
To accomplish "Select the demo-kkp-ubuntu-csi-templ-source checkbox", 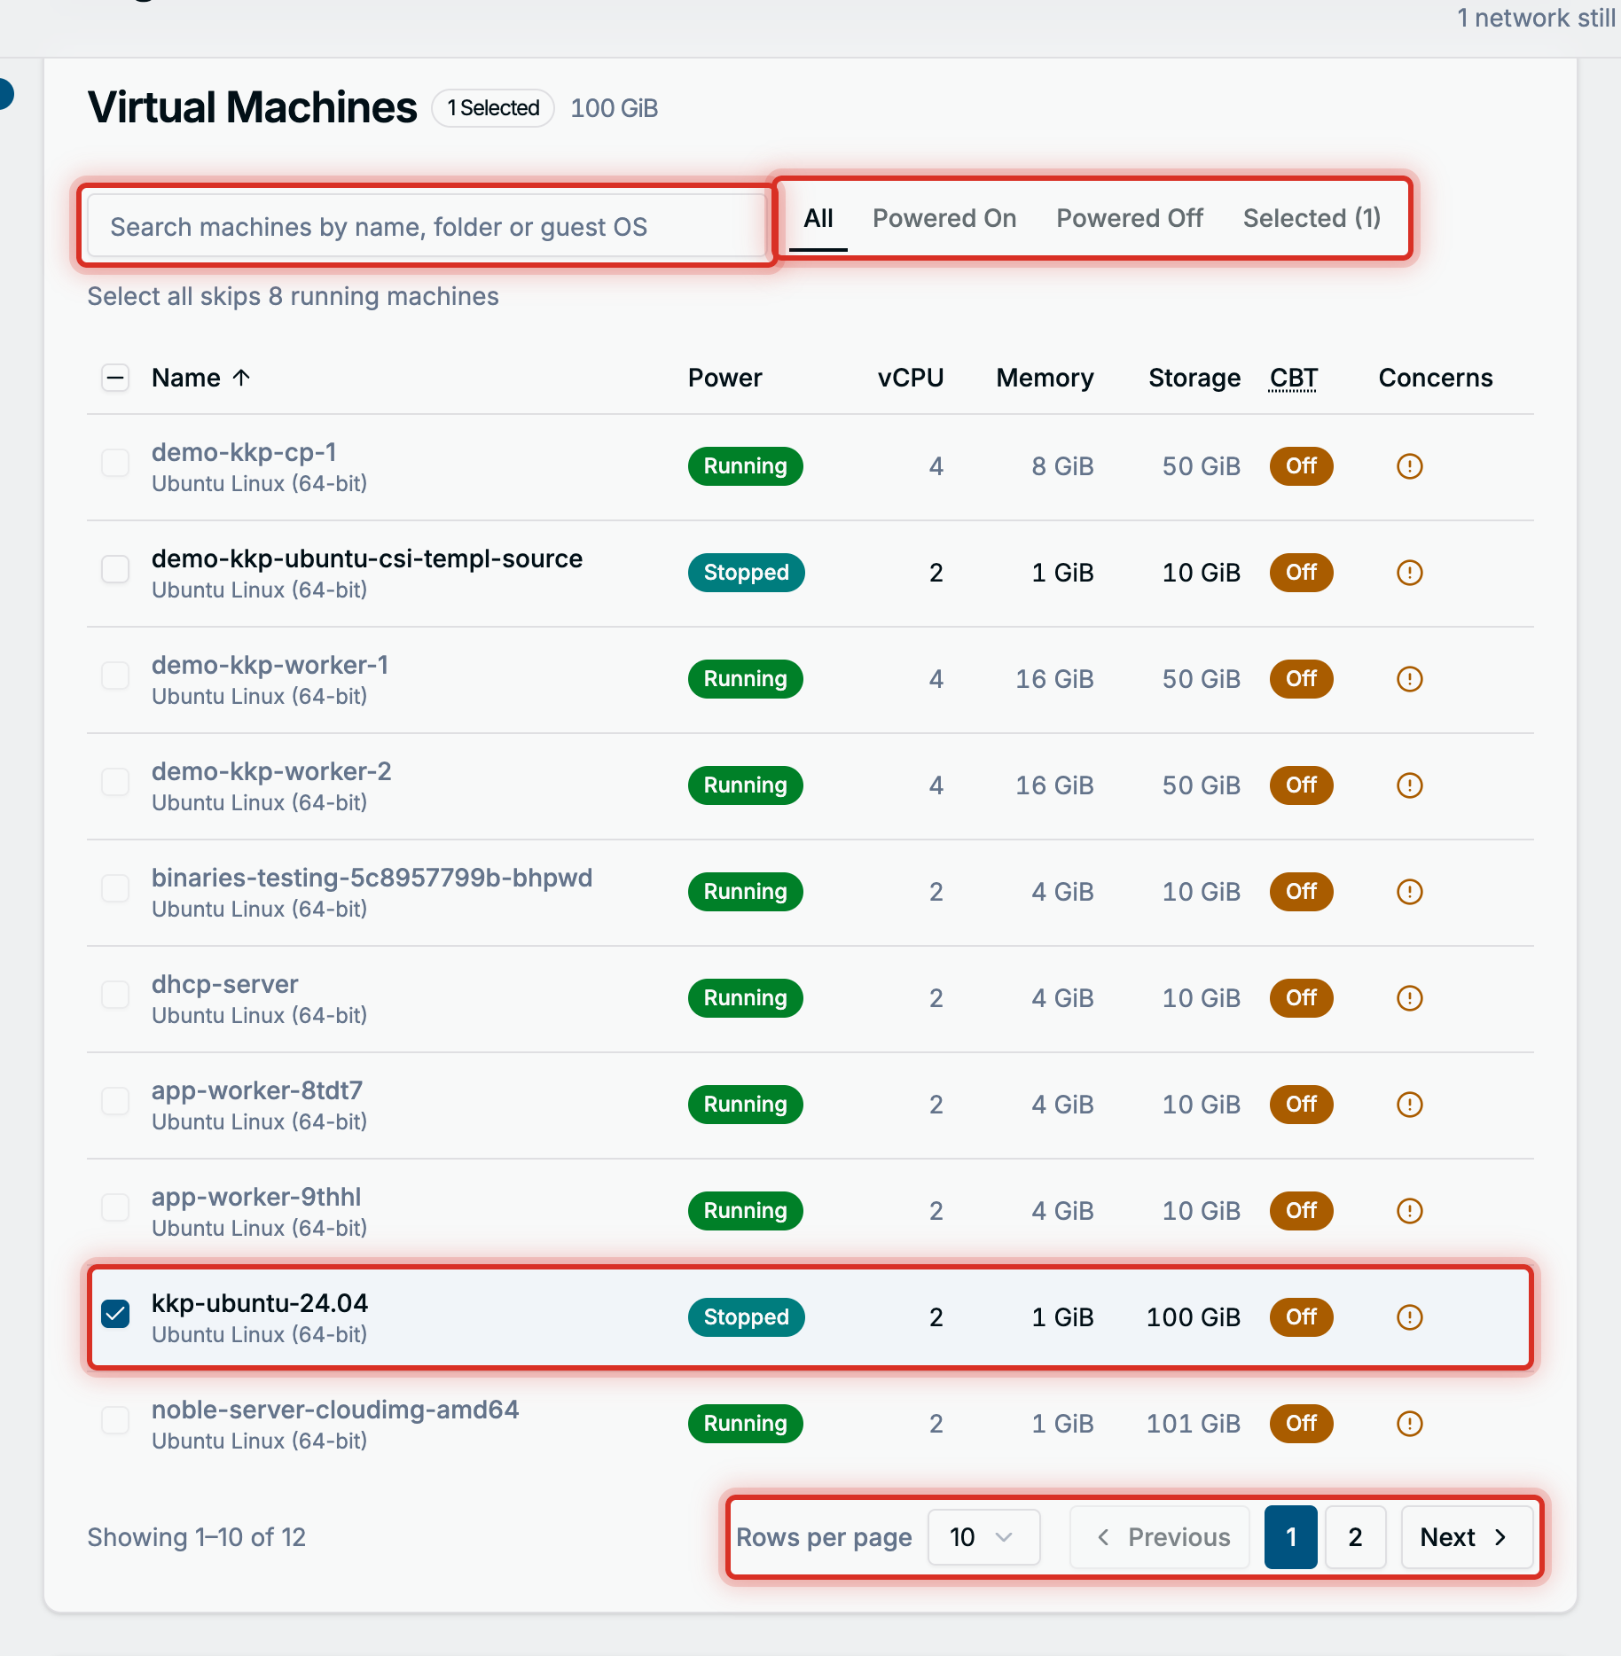I will coord(115,569).
